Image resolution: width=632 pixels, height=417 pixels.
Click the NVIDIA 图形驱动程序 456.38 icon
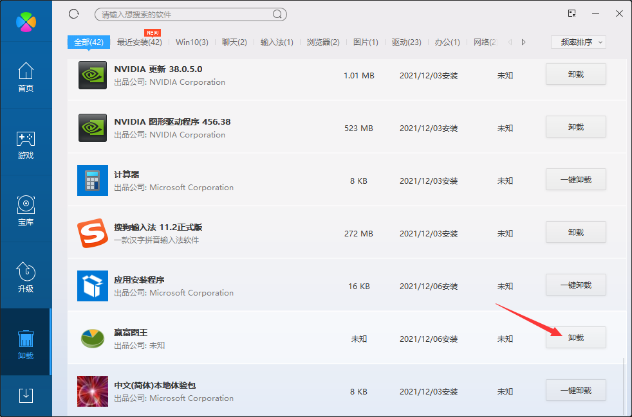[93, 128]
